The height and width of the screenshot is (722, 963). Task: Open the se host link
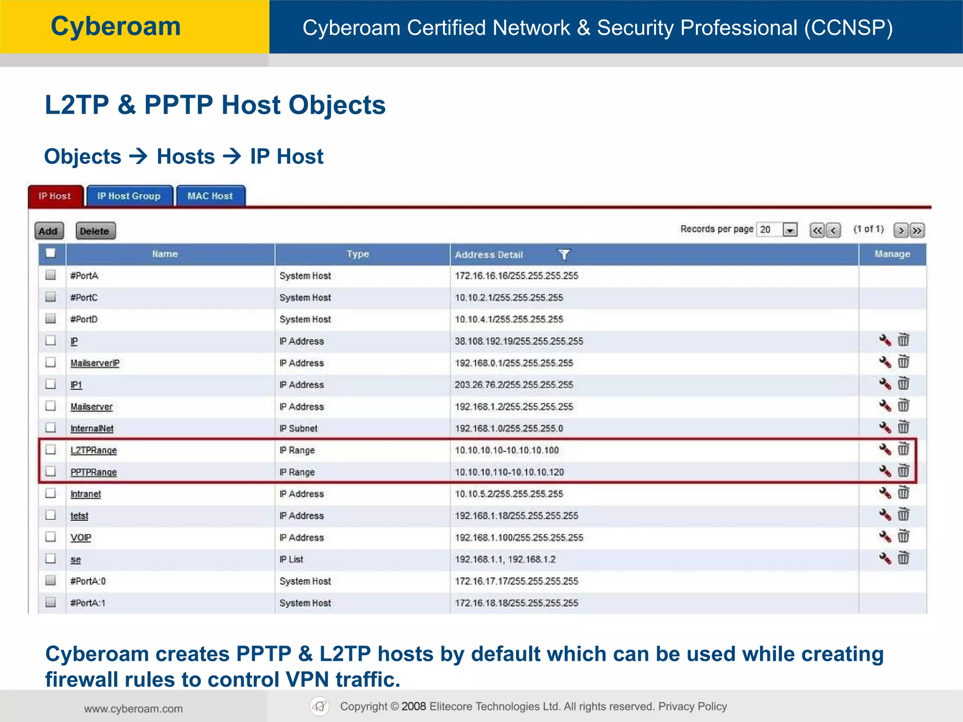point(76,559)
